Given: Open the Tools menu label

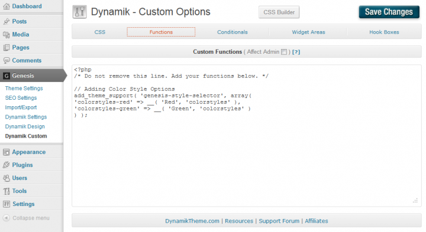Looking at the screenshot, I should coord(20,191).
